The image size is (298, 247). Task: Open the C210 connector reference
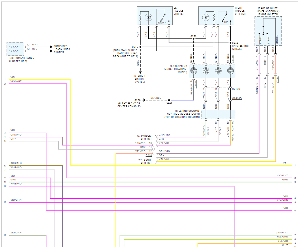(x=149, y=155)
